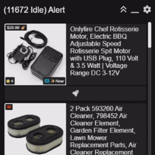Collapse the alert panel with double chevrons
Image resolution: width=155 pixels, height=155 pixels.
(x=123, y=10)
